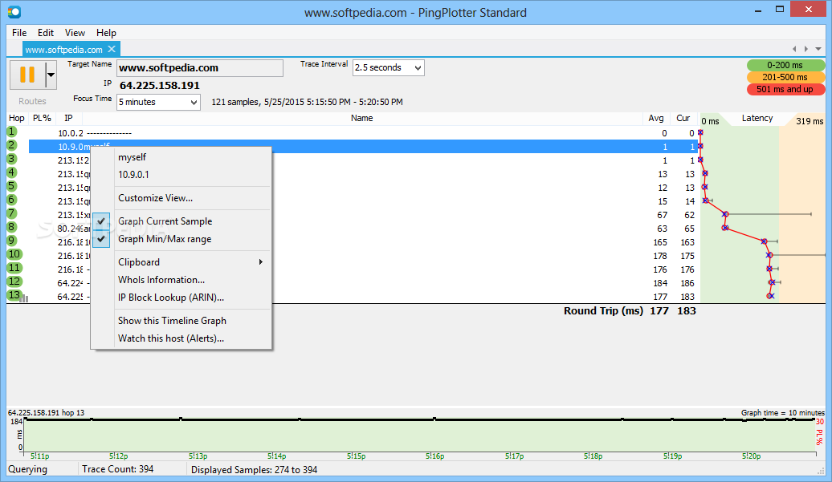Screen dimensions: 832x482
Task: Click hop 4 green circle icon
Action: tap(12, 172)
